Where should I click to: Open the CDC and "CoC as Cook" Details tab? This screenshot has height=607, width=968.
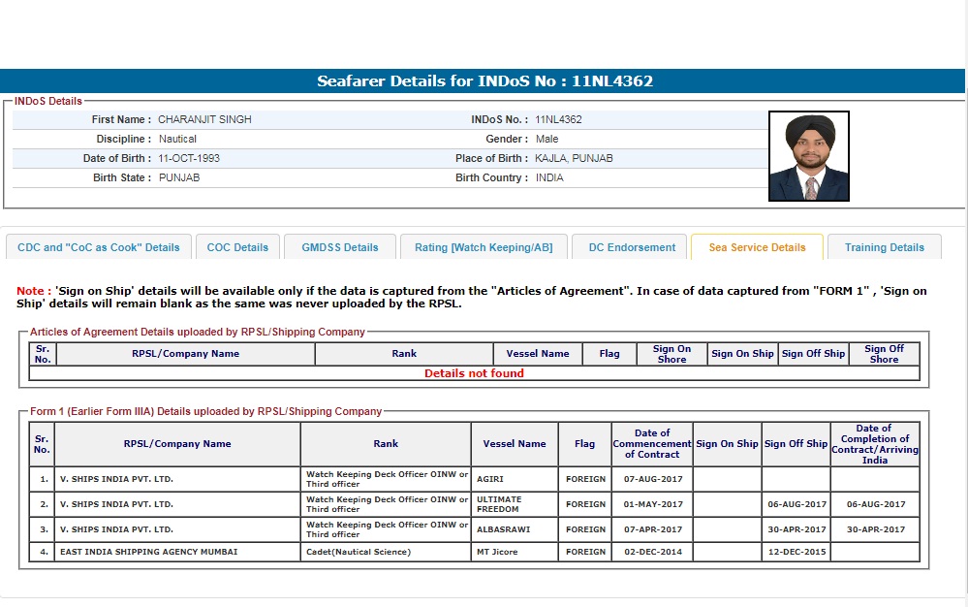pos(99,247)
